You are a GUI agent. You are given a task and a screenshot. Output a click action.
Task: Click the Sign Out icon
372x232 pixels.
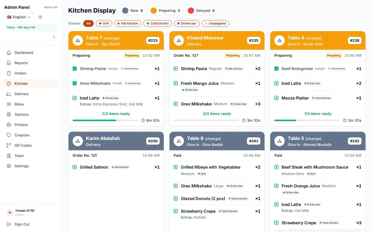[x=9, y=224]
